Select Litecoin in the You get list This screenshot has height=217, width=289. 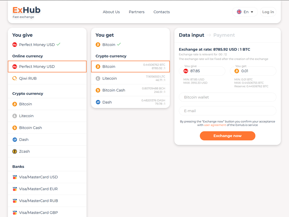(x=130, y=78)
